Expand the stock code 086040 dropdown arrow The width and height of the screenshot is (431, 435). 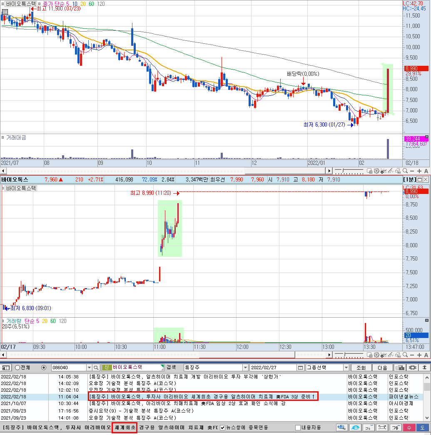click(89, 368)
